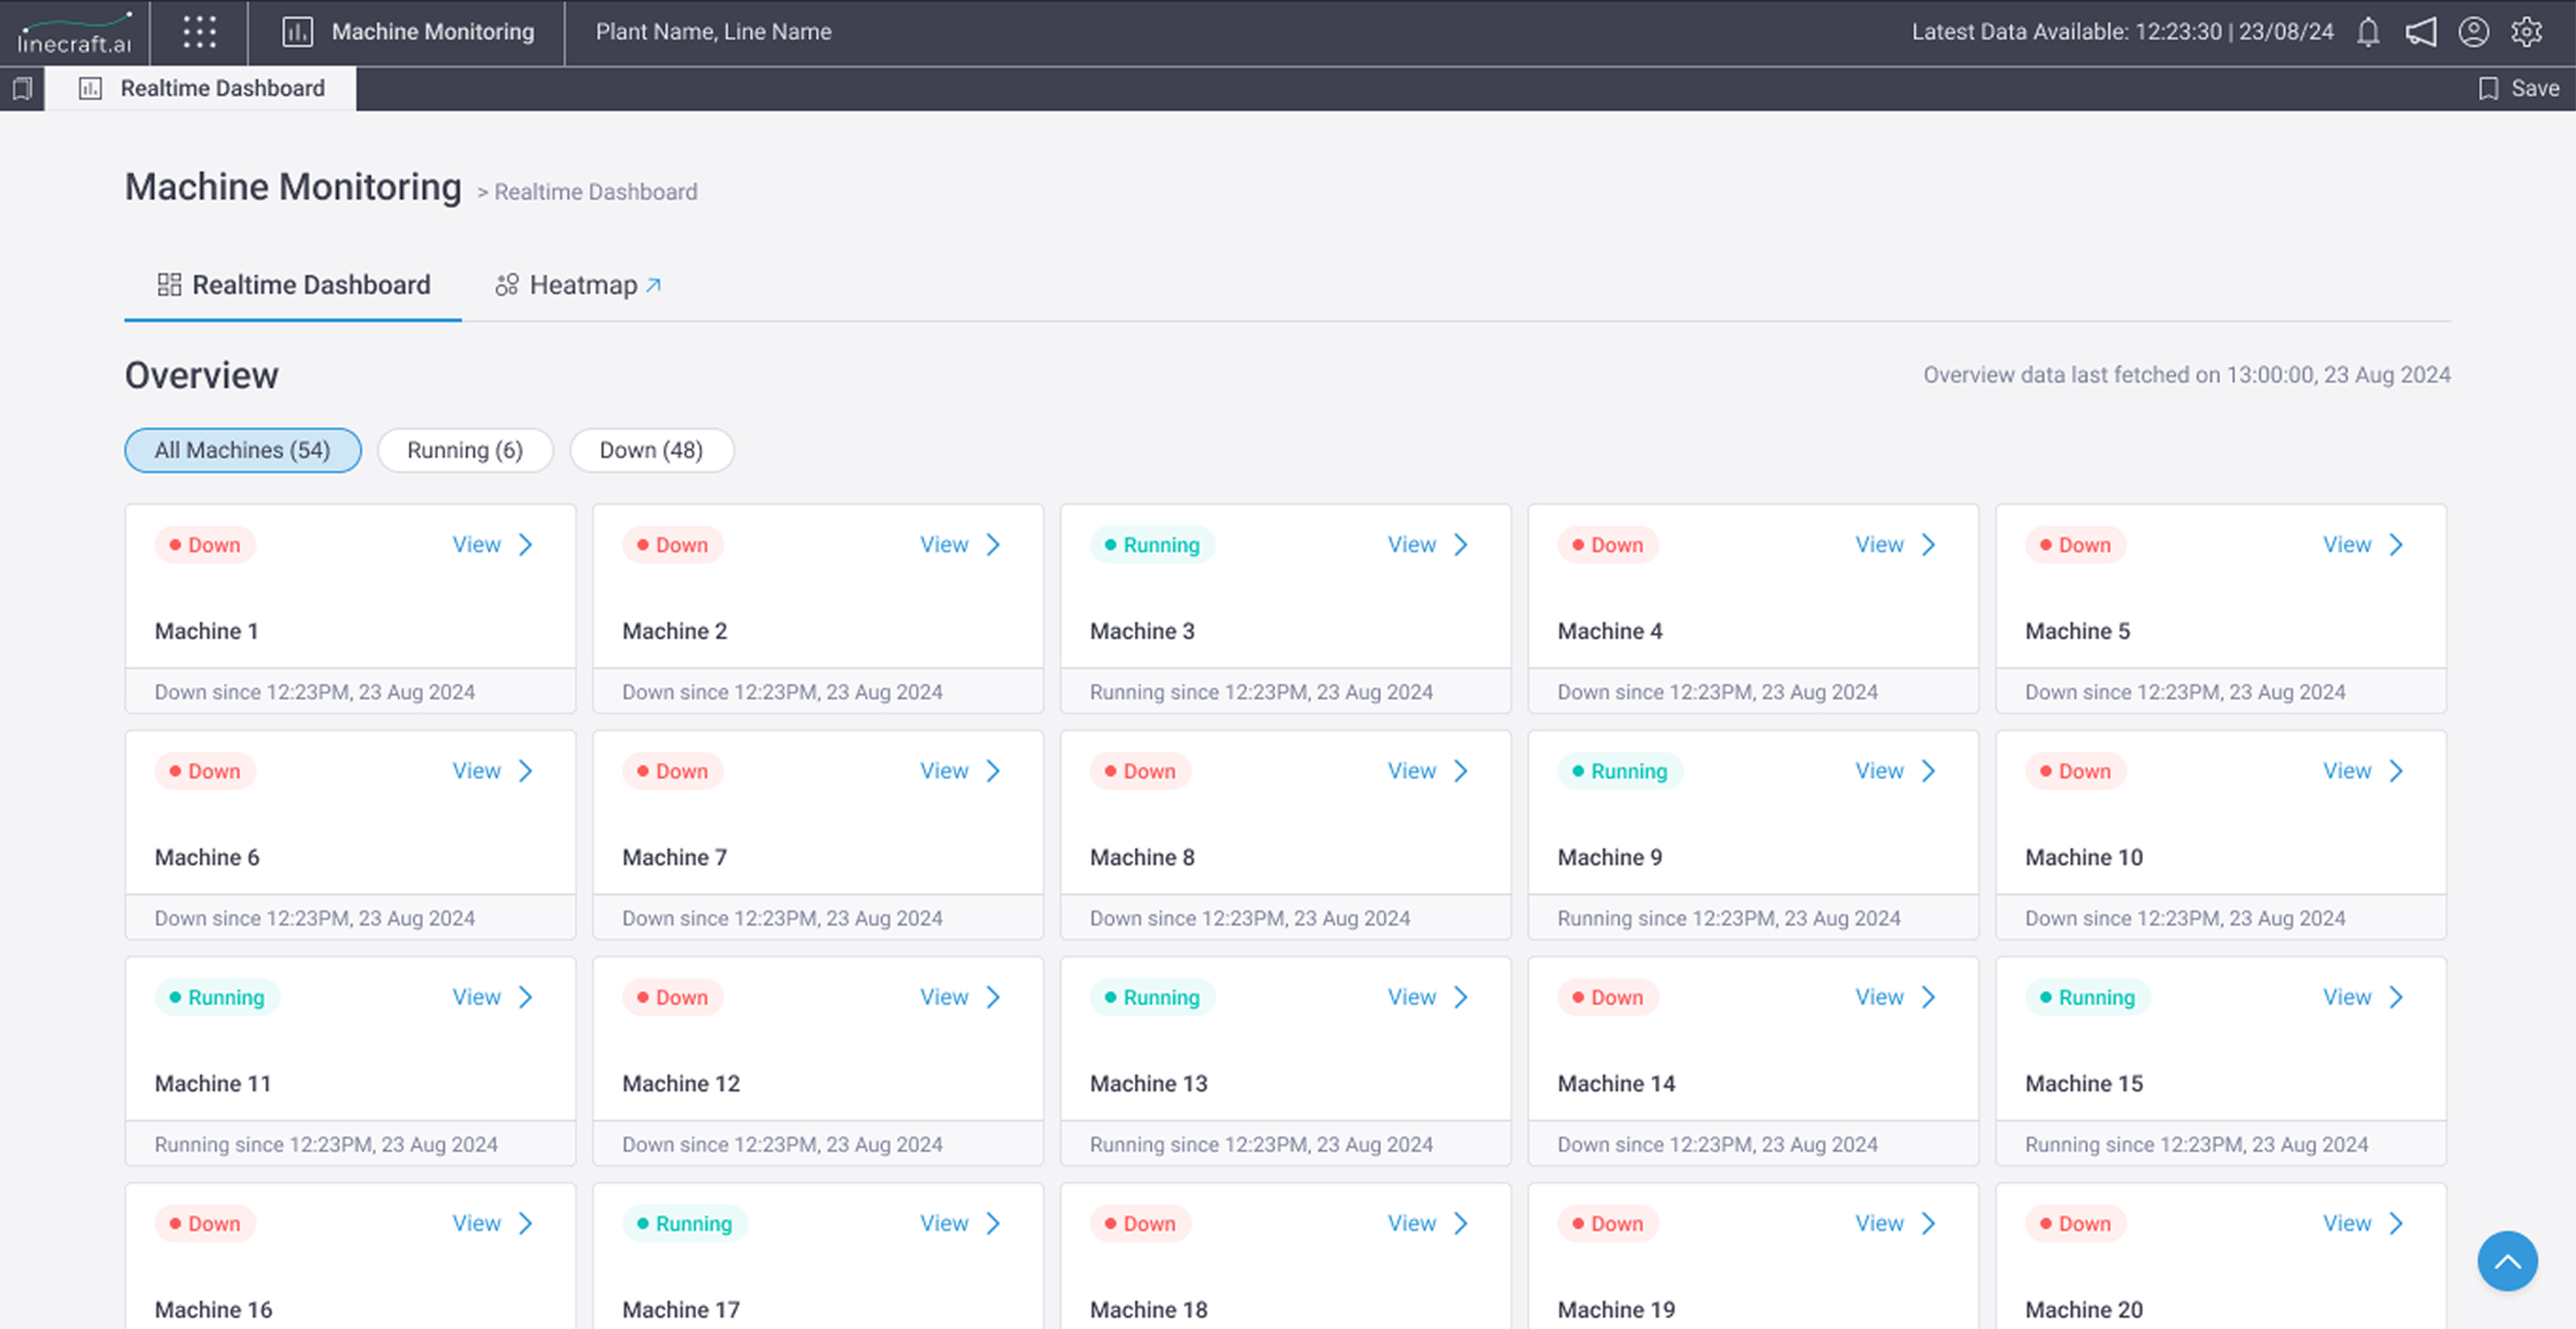2576x1329 pixels.
Task: Click the Machine 7 name text
Action: pos(674,857)
